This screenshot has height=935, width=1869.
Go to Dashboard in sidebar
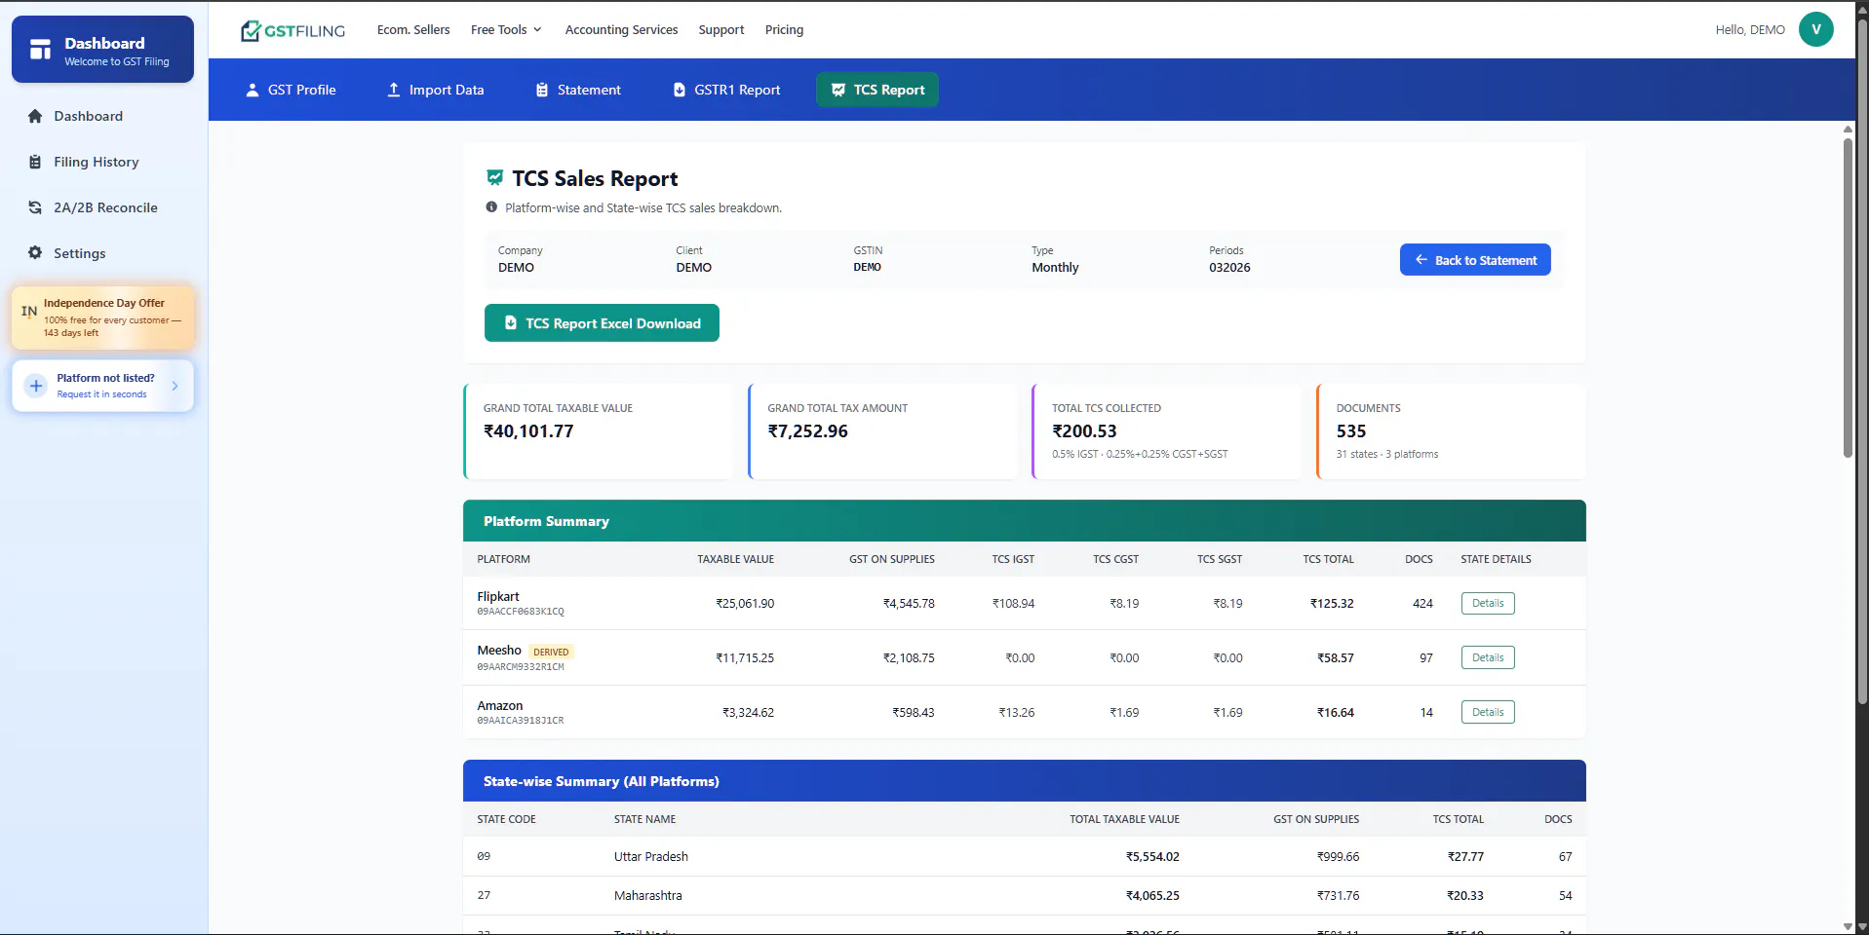pyautogui.click(x=103, y=116)
